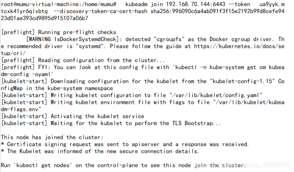Screen dimensions: 294x172
Task: Click 'This node has joined the cluster' text
Action: click(x=52, y=137)
